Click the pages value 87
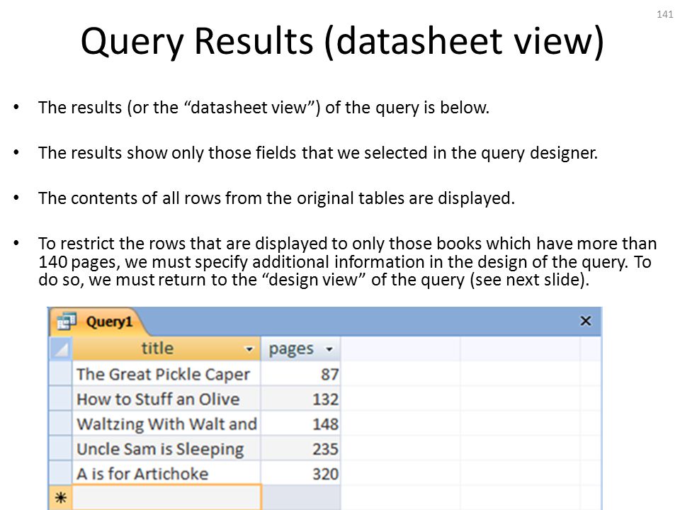 click(x=300, y=374)
